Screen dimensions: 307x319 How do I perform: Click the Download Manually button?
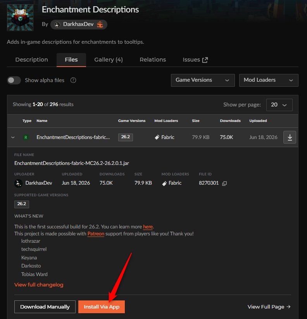pos(45,307)
